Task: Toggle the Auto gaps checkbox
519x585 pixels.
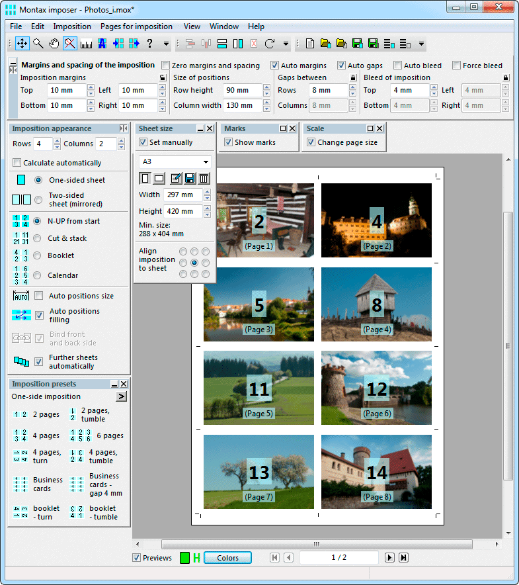Action: point(342,66)
